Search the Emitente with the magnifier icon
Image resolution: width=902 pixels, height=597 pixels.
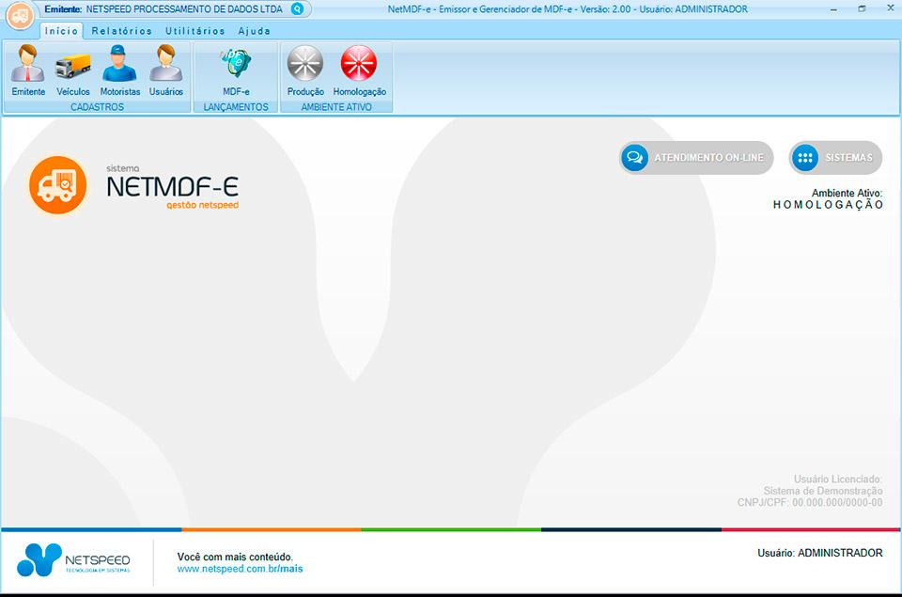(x=297, y=9)
